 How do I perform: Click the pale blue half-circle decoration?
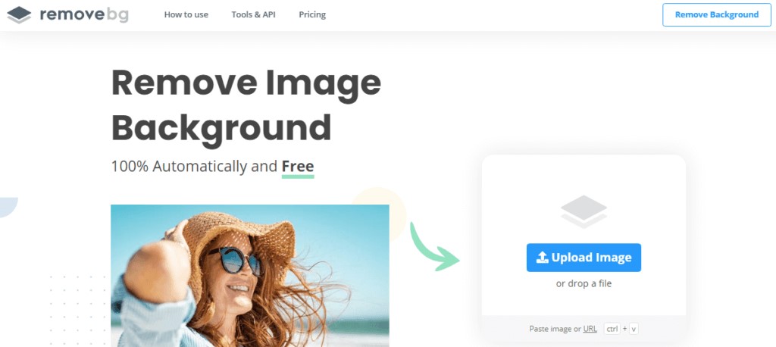point(9,208)
